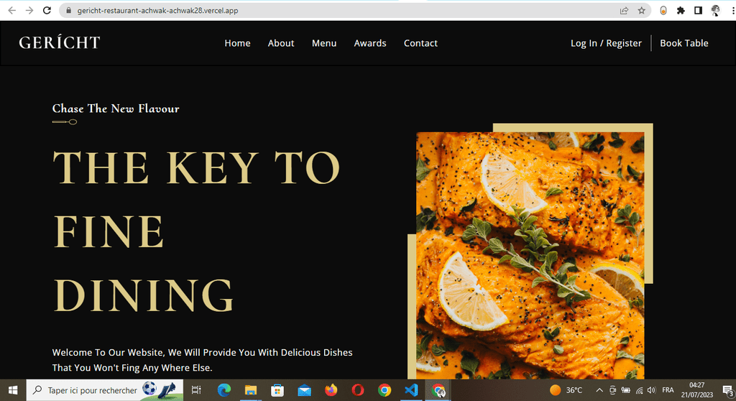Launch Microsoft Edge from taskbar
Screen dimensions: 736x401
[x=224, y=390]
